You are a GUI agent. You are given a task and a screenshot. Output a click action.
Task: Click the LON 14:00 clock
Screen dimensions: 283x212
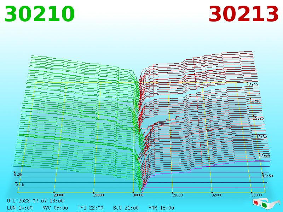(20, 208)
